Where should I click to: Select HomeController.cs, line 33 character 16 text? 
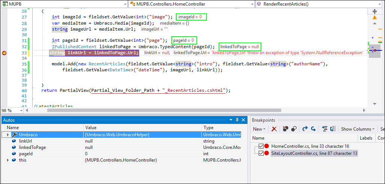(310, 146)
